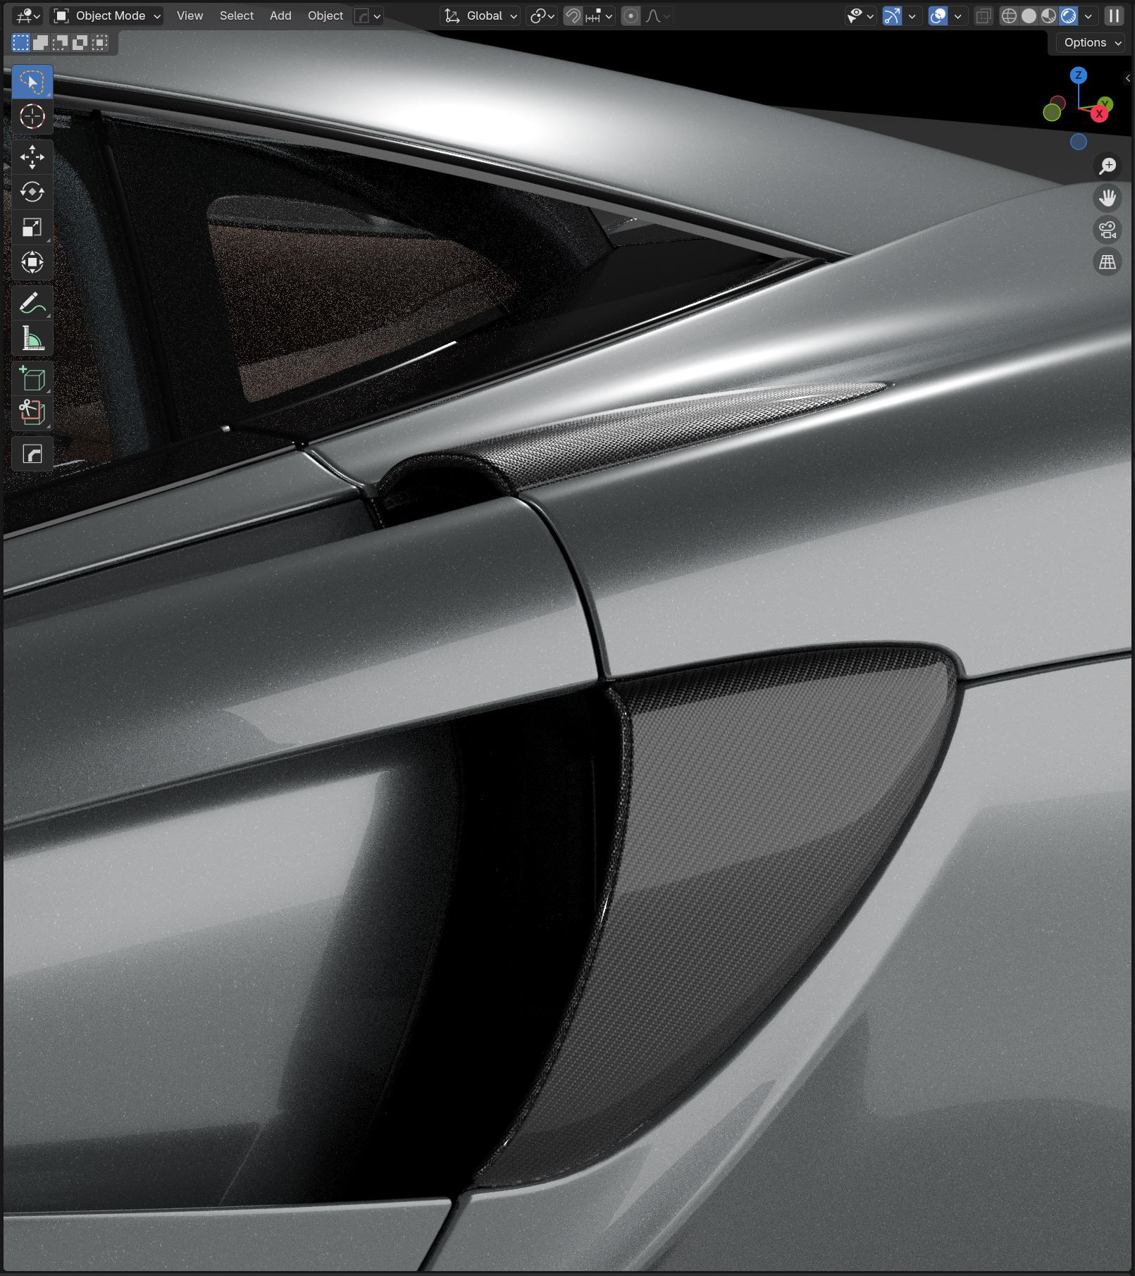The image size is (1135, 1276).
Task: Click the bottom rounded-corner tool icon
Action: point(32,454)
